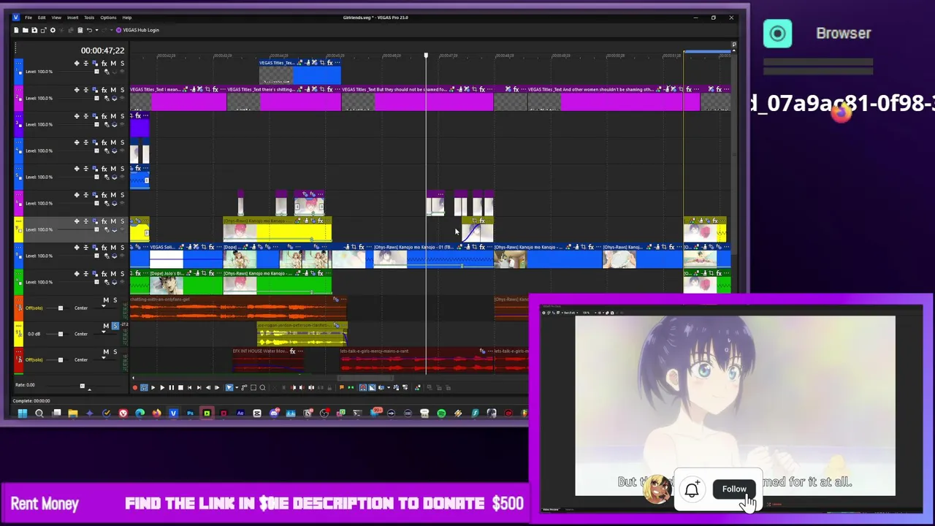Open the VEGAS Hub Login

[137, 30]
